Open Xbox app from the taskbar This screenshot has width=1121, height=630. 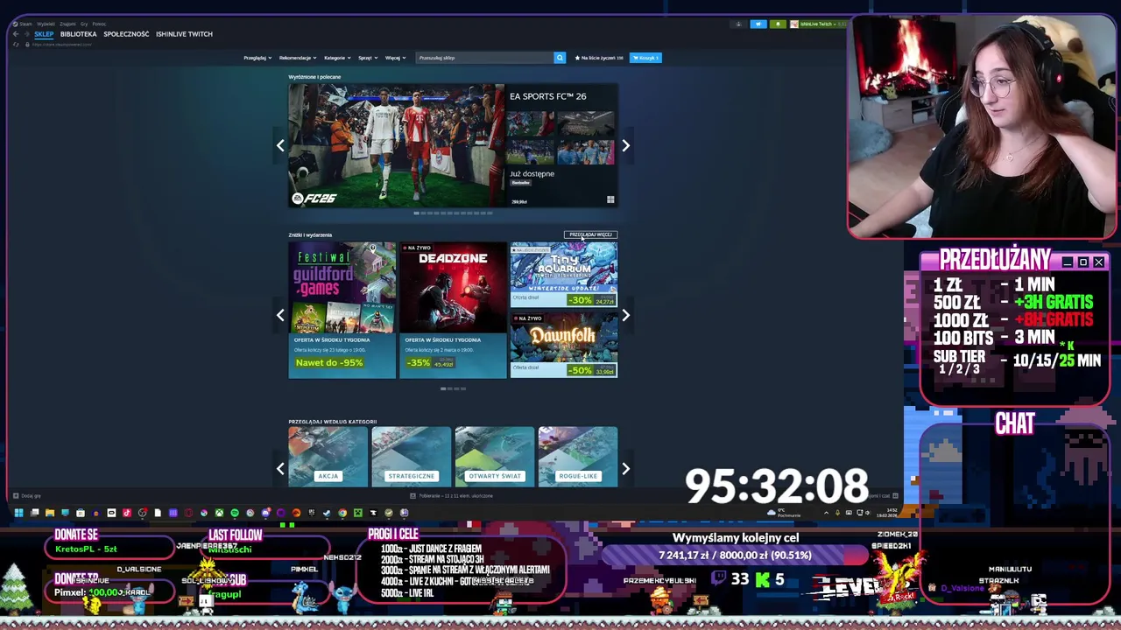click(219, 513)
